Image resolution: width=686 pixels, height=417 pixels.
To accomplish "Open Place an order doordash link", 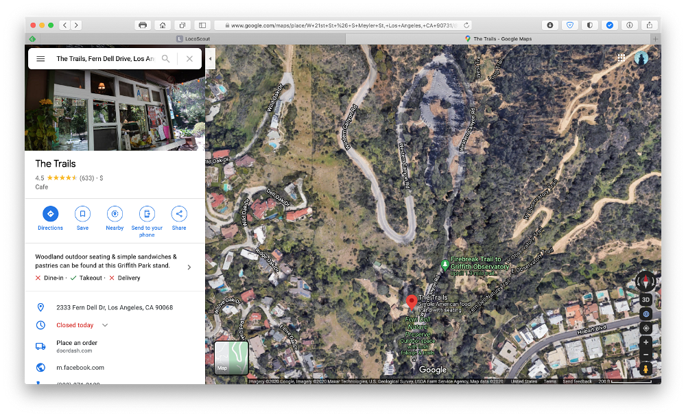I will point(77,346).
